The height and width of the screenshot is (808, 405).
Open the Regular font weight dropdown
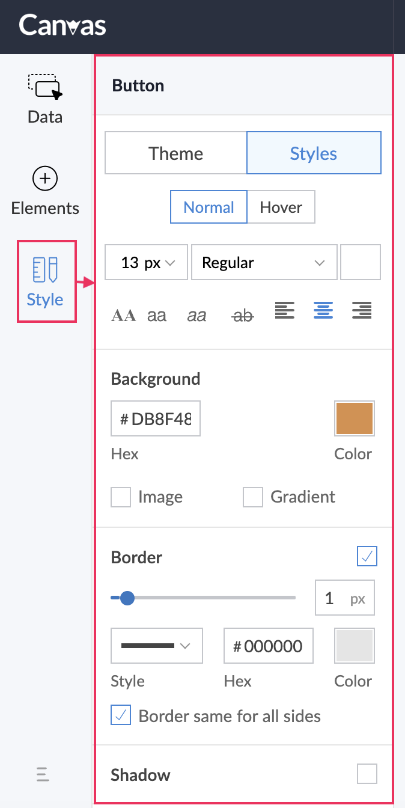(x=264, y=263)
